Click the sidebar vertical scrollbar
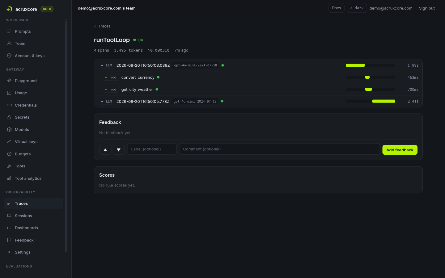The width and height of the screenshot is (445, 278). [x=66, y=136]
